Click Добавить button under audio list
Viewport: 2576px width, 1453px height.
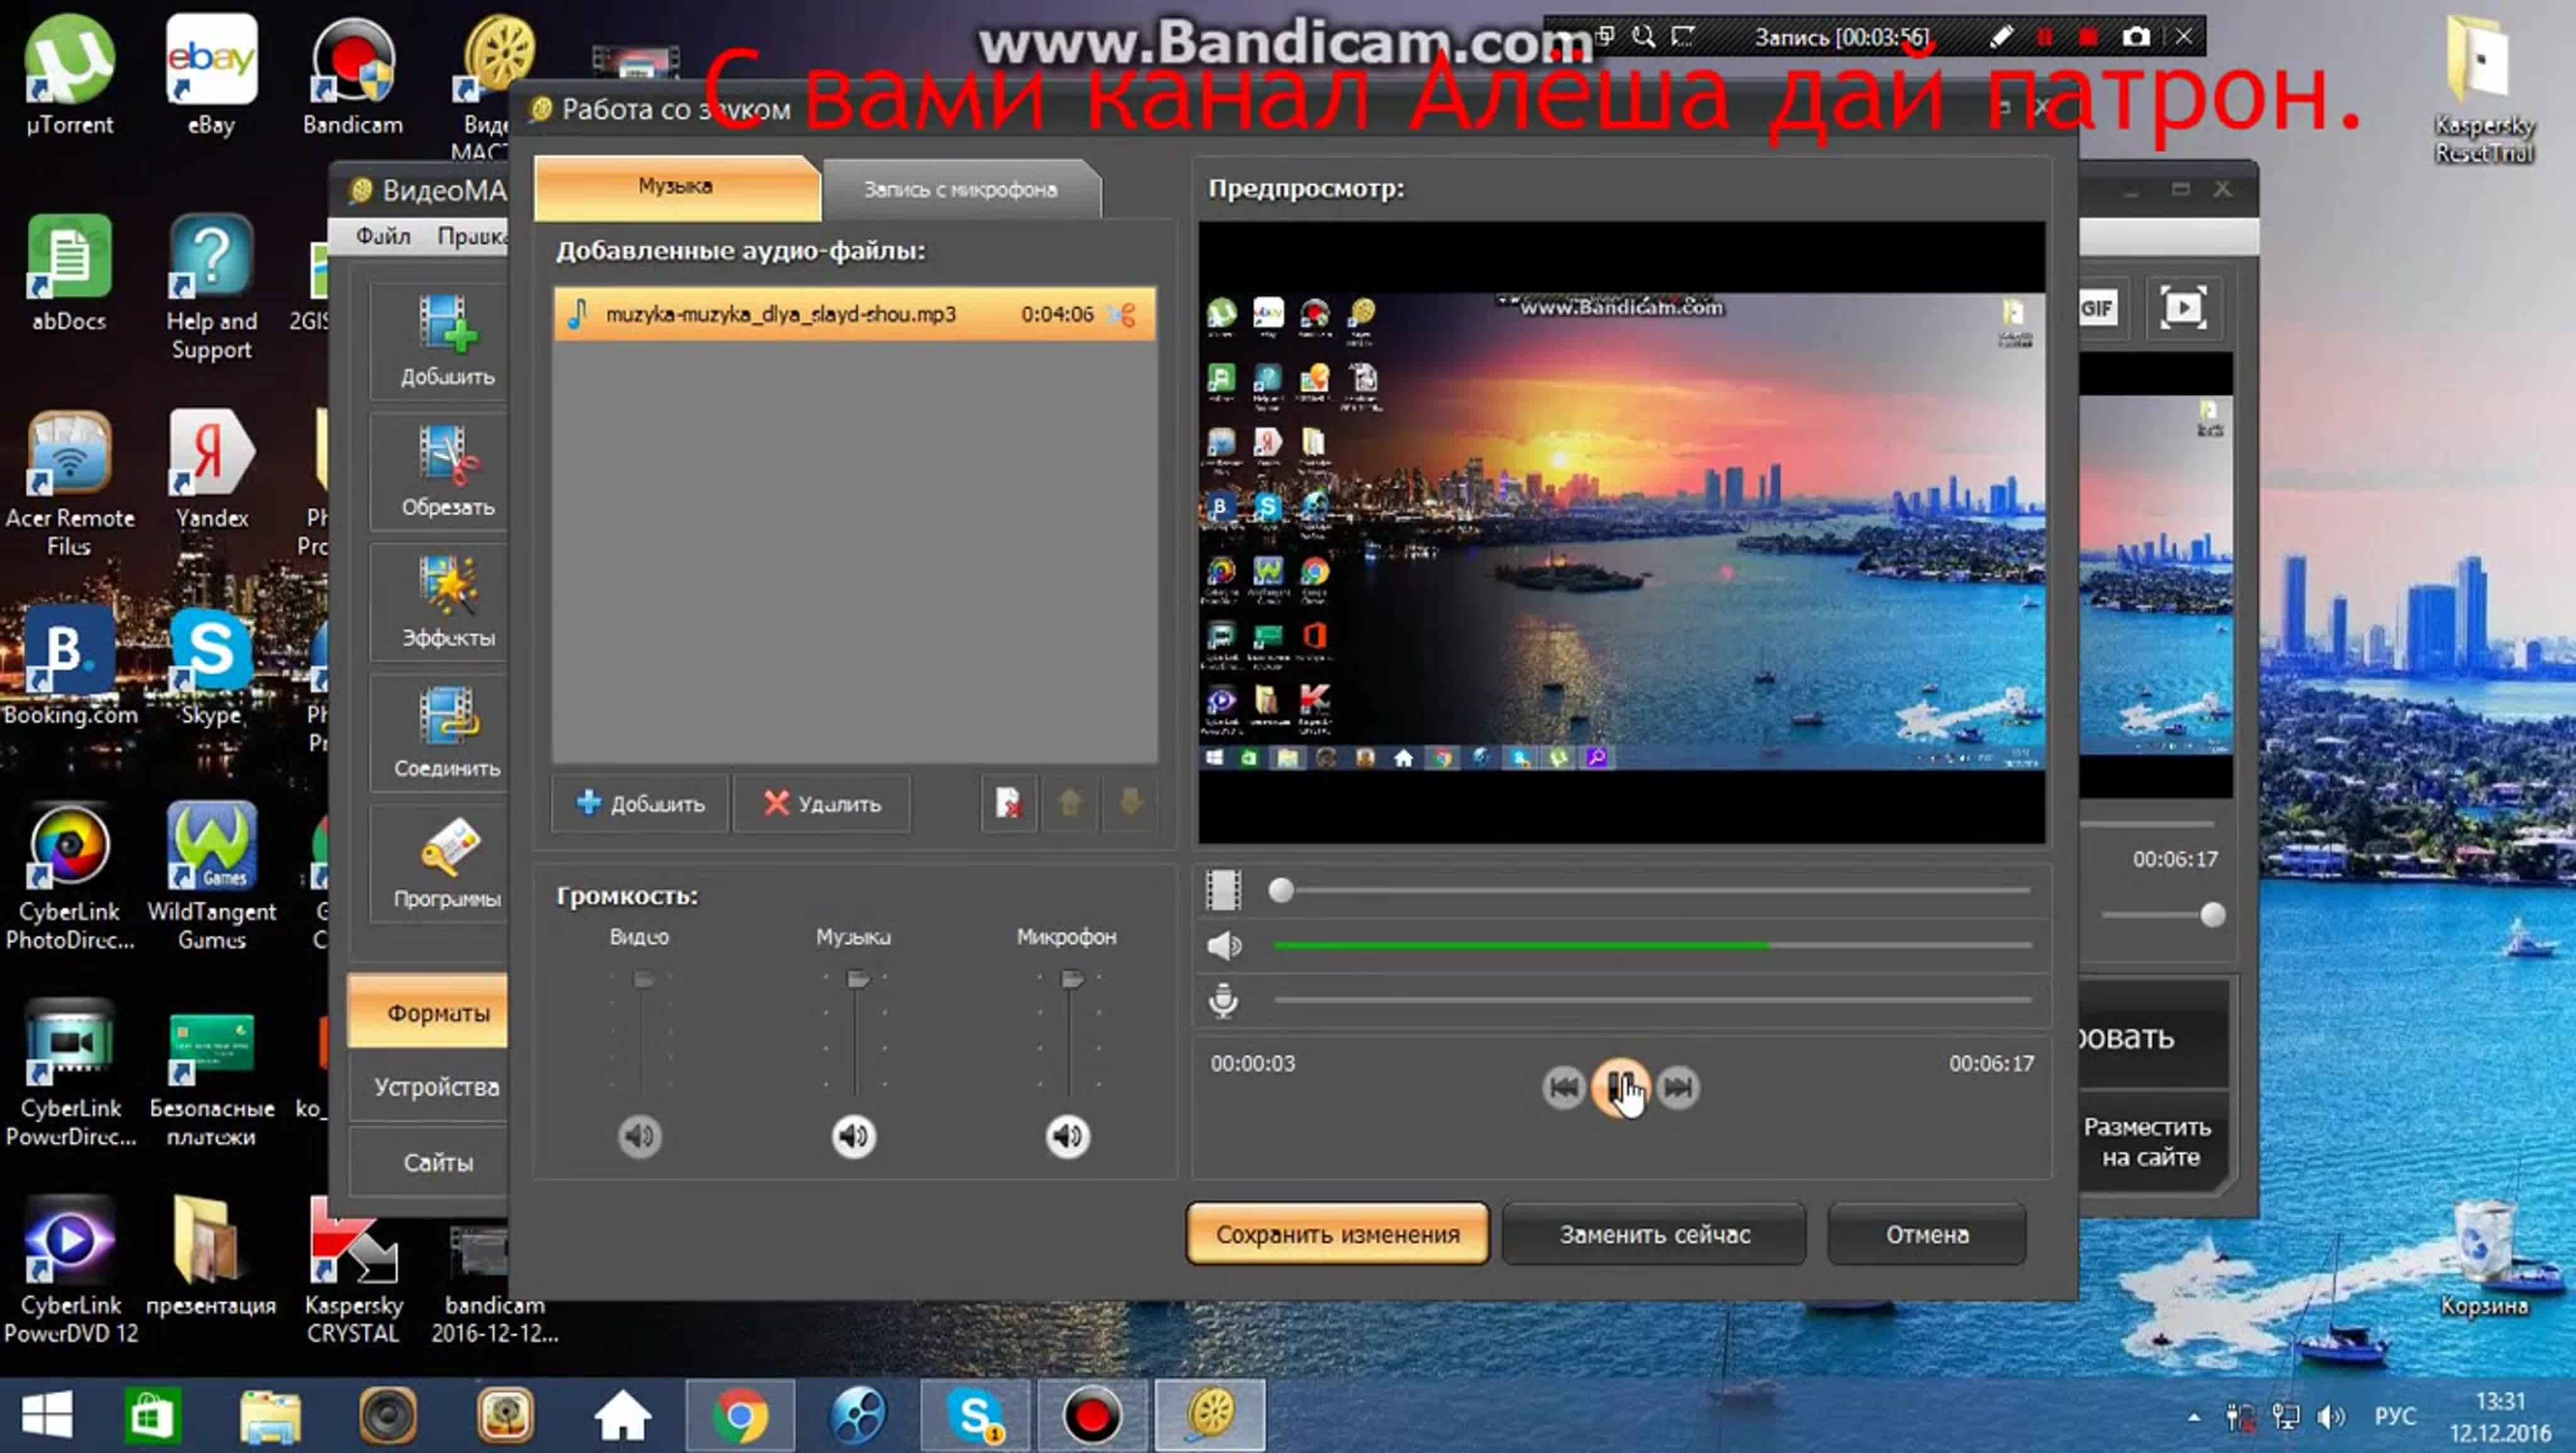641,803
